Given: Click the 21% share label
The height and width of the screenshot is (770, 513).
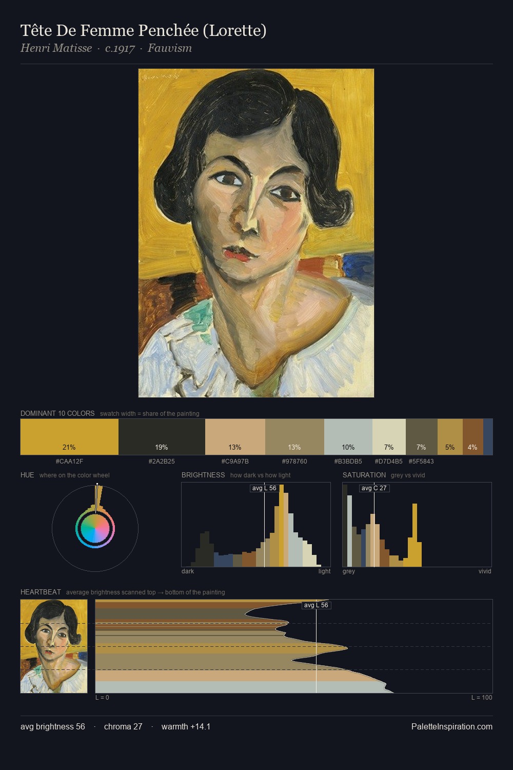Looking at the screenshot, I should (x=69, y=447).
